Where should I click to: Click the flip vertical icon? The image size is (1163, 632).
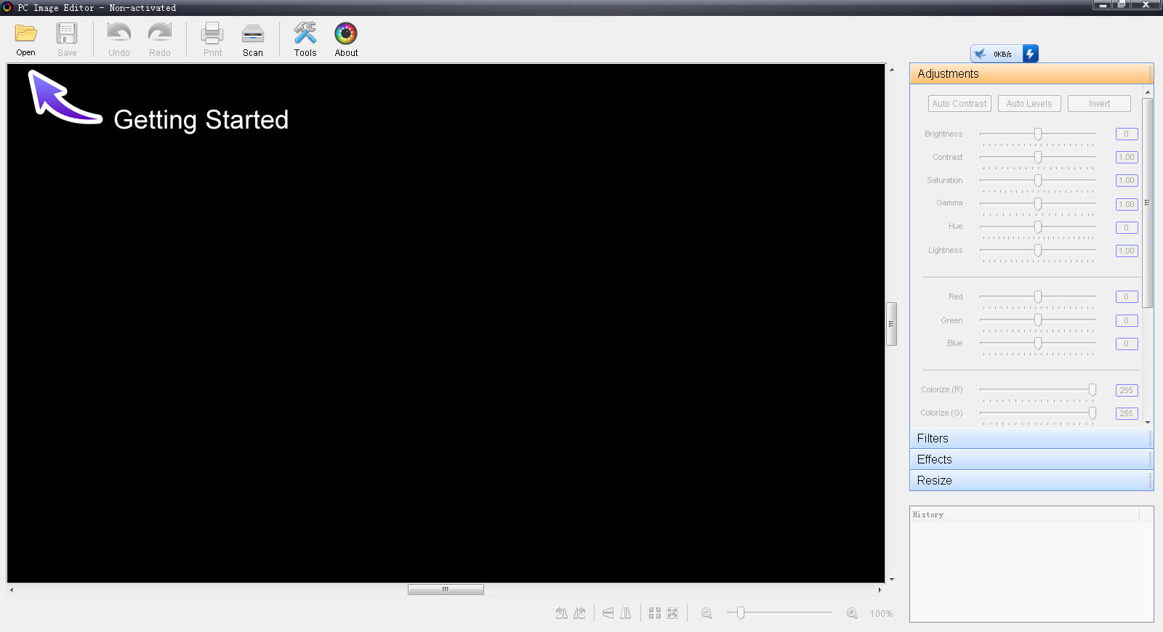pyautogui.click(x=608, y=613)
